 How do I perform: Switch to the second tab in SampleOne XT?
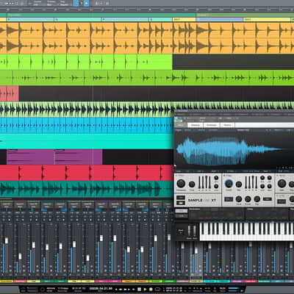(196, 125)
